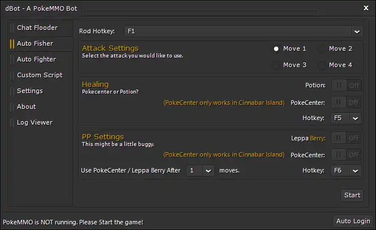Close the dBot window
This screenshot has width=376, height=230.
click(366, 8)
